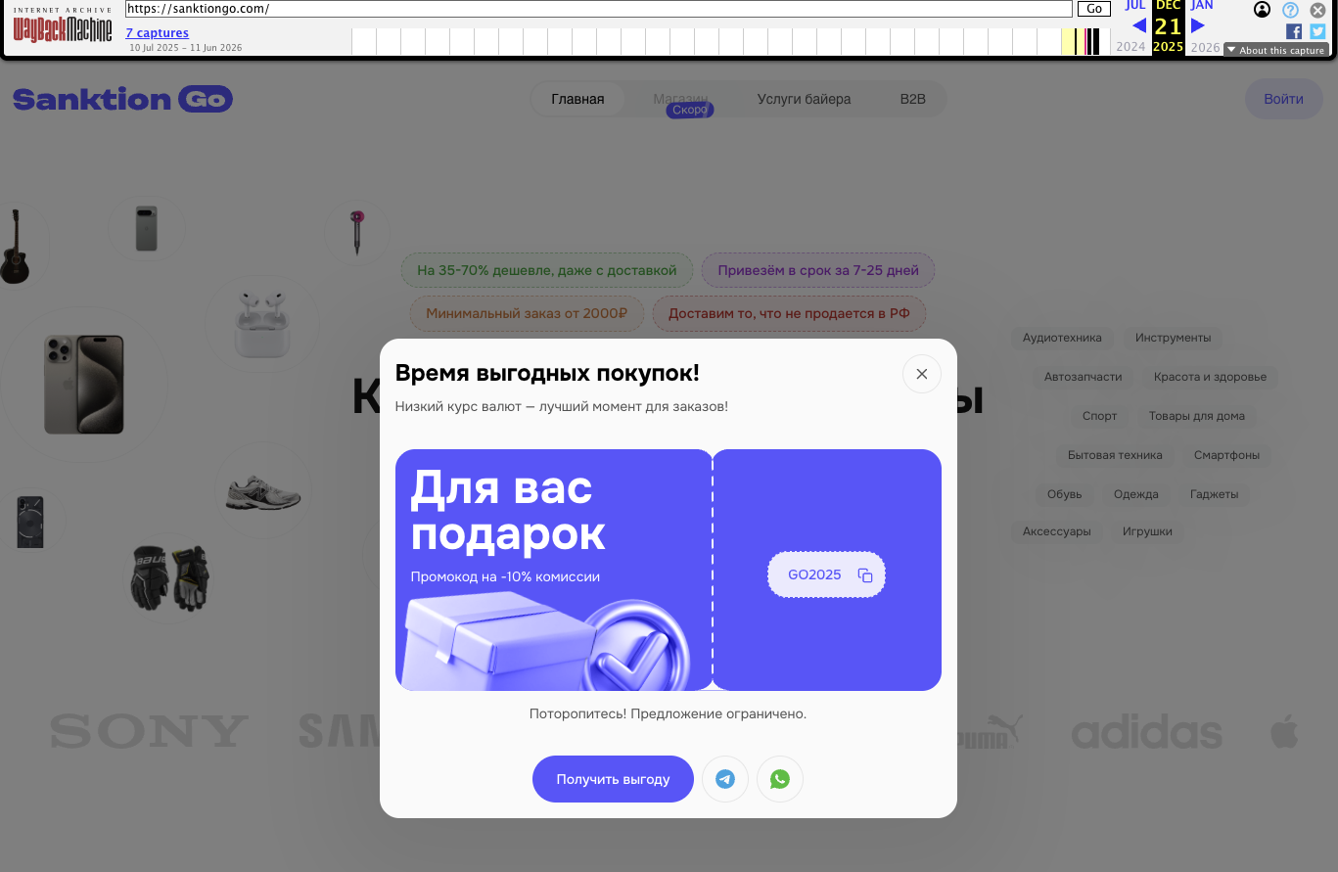The image size is (1338, 872).
Task: Select the Аудиотехника category chip
Action: coord(1062,338)
